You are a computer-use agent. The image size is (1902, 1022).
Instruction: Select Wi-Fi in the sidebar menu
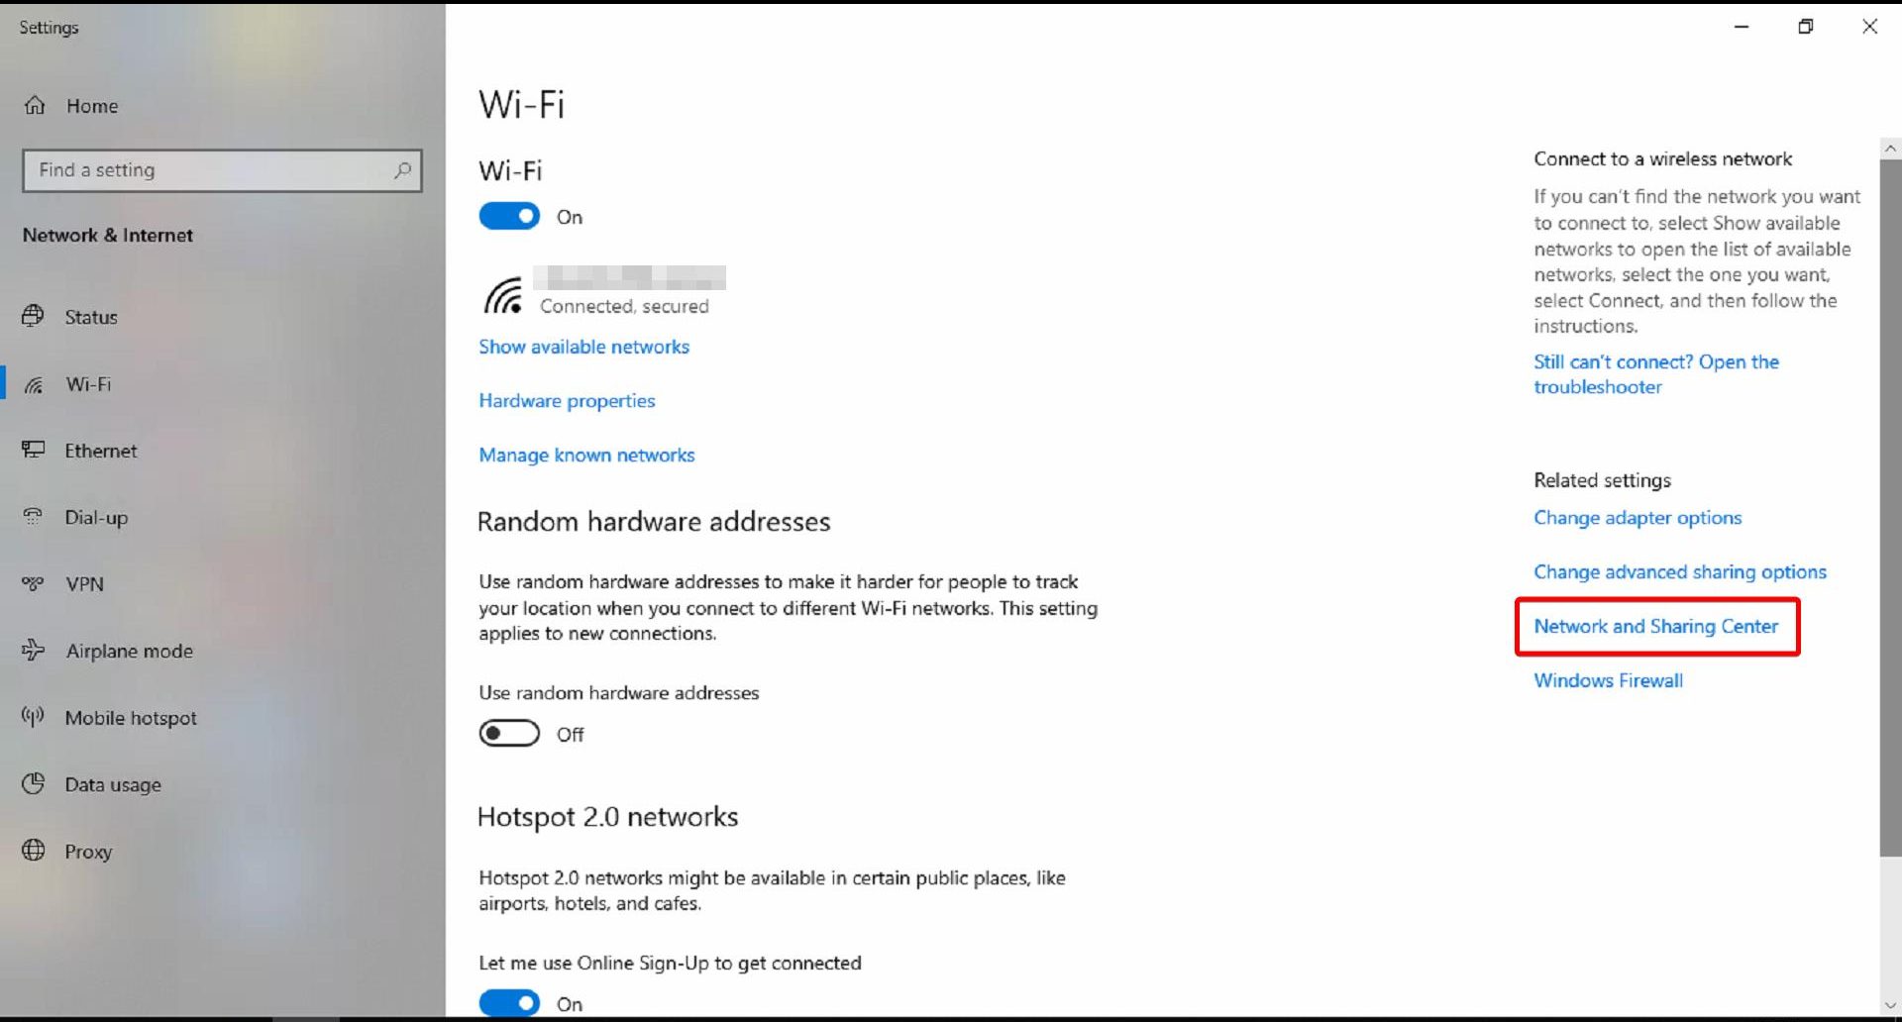point(88,384)
